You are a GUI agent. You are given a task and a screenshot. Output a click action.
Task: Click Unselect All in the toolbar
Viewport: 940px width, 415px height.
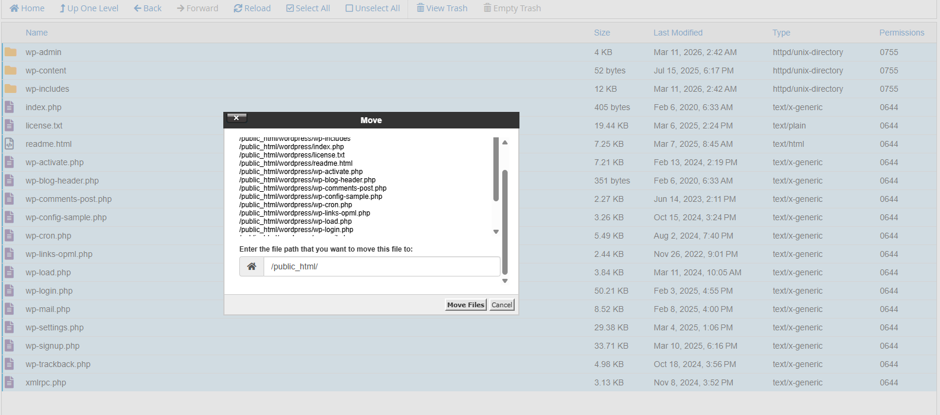pos(373,8)
